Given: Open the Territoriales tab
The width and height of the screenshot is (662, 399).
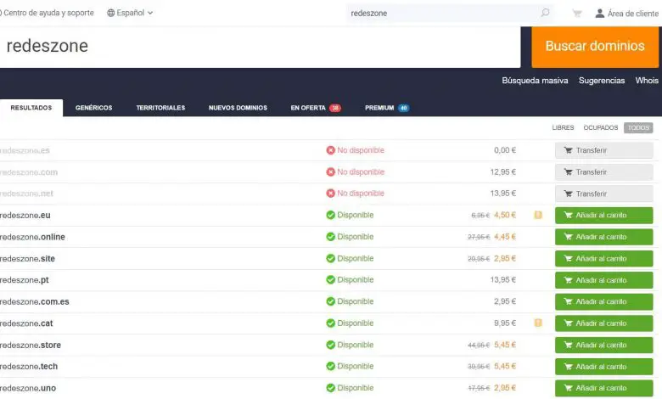Looking at the screenshot, I should (160, 108).
